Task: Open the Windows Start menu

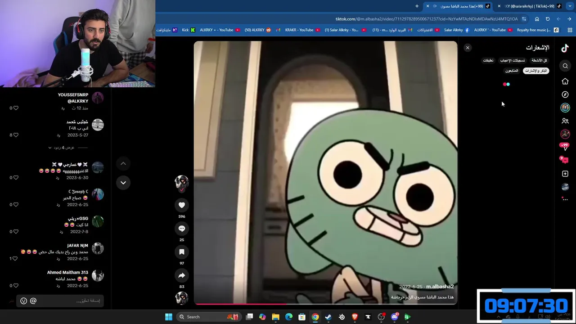Action: 169,317
